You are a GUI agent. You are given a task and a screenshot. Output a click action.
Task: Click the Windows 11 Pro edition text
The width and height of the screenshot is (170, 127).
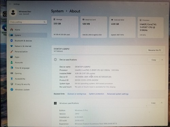point(81,110)
